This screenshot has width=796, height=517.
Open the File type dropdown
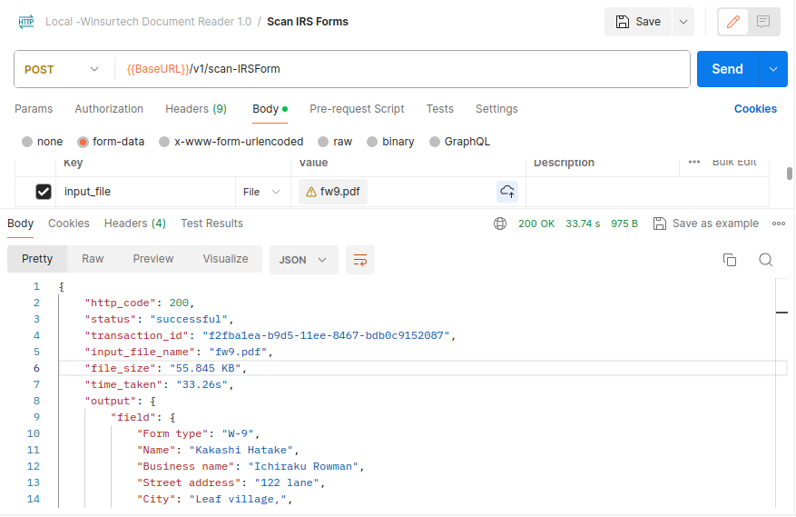point(262,192)
